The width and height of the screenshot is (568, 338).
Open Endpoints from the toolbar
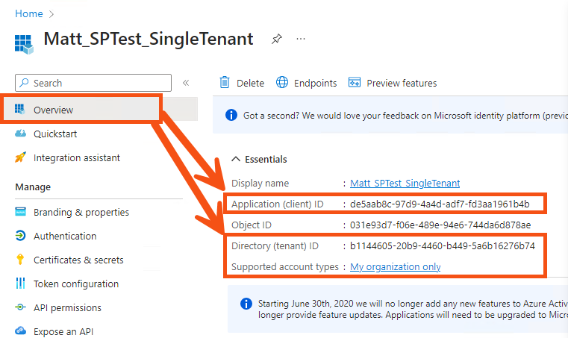click(306, 83)
